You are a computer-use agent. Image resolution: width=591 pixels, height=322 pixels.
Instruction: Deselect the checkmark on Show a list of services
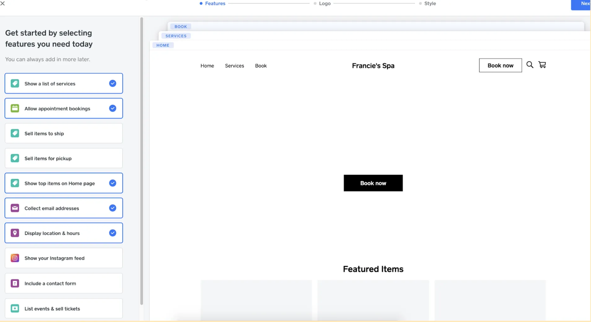112,83
